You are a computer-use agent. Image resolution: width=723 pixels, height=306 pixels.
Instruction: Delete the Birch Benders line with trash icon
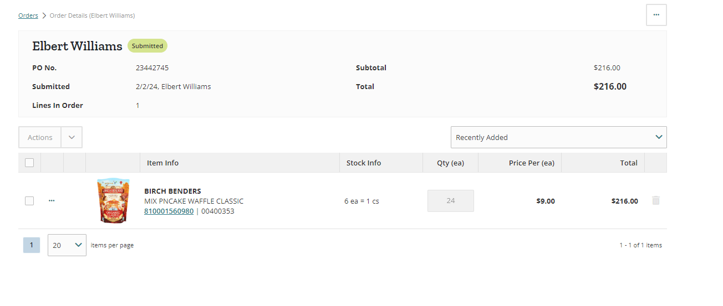pos(656,201)
